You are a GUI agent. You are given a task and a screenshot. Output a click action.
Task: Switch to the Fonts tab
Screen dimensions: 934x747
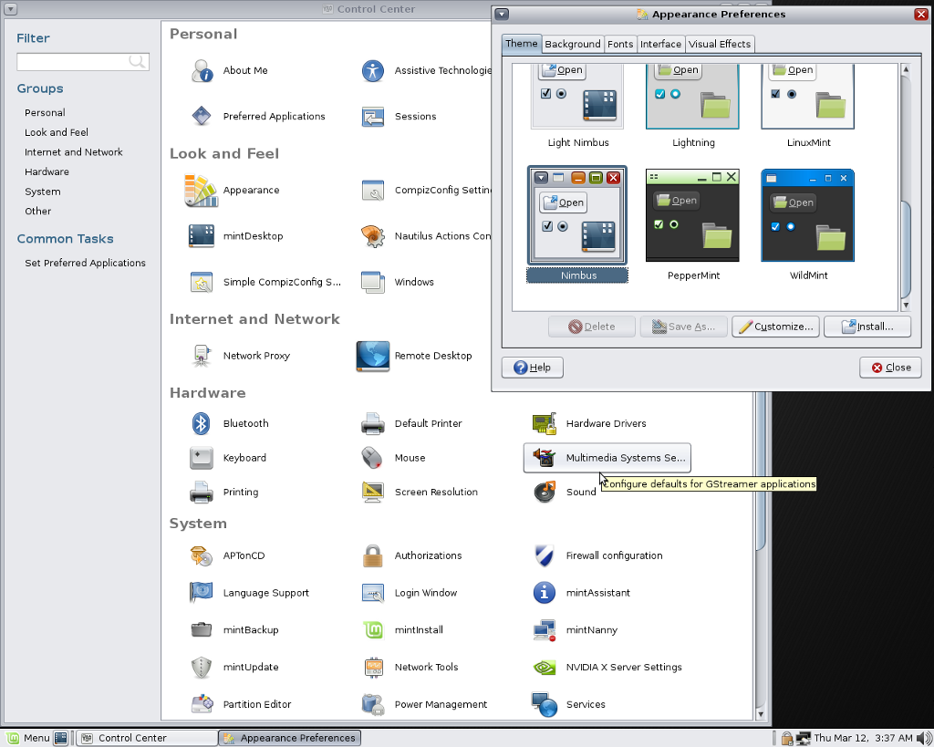(x=620, y=44)
